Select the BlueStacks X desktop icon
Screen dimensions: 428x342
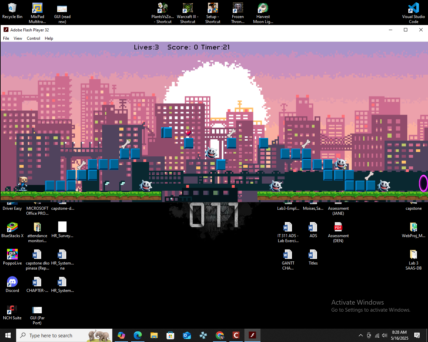12,230
